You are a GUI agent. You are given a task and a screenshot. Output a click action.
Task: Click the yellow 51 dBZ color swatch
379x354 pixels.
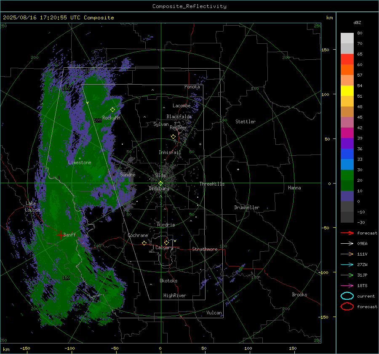click(347, 90)
